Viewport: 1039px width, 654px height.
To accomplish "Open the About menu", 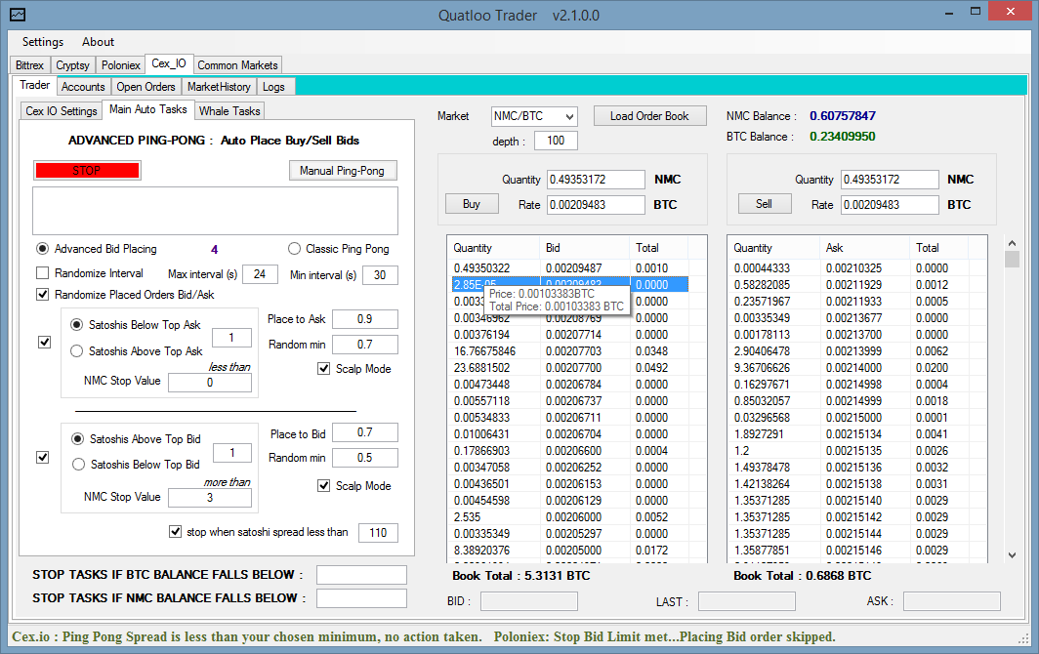I will pos(98,42).
